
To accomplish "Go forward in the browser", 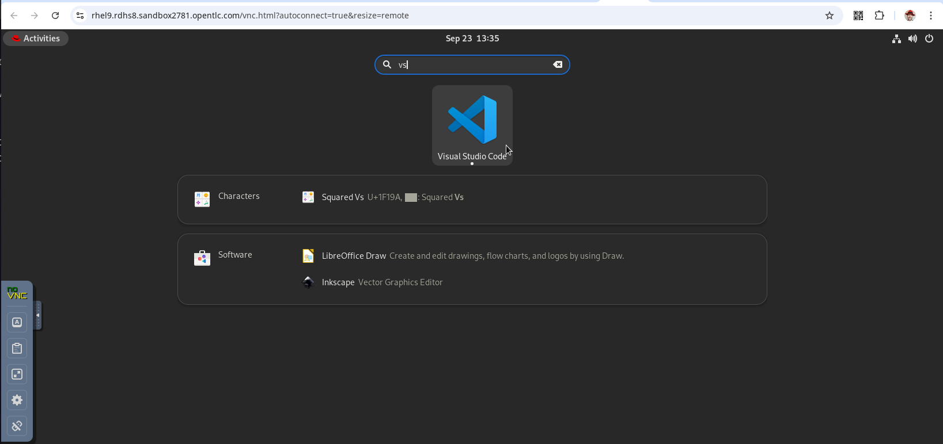I will click(x=35, y=16).
